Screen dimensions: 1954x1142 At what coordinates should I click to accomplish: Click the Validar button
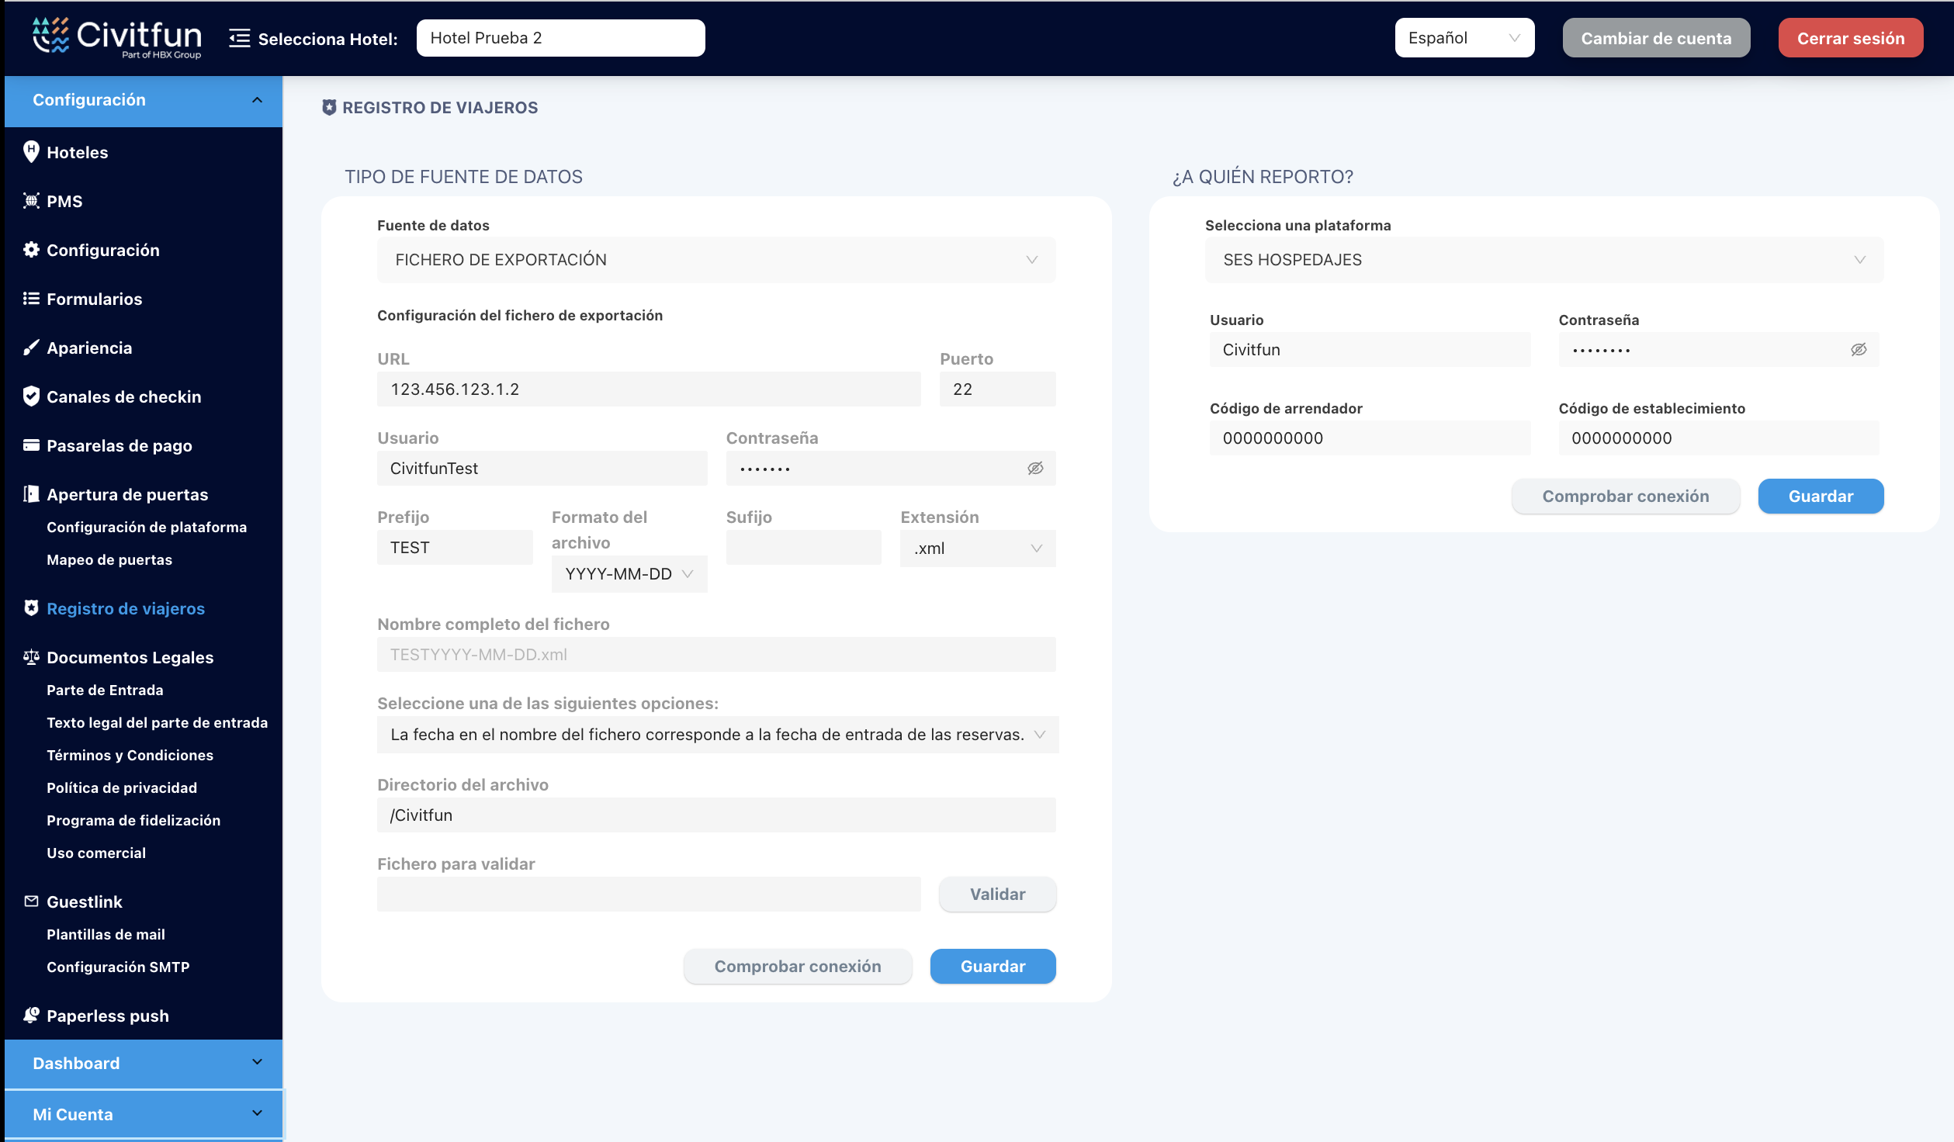[997, 895]
